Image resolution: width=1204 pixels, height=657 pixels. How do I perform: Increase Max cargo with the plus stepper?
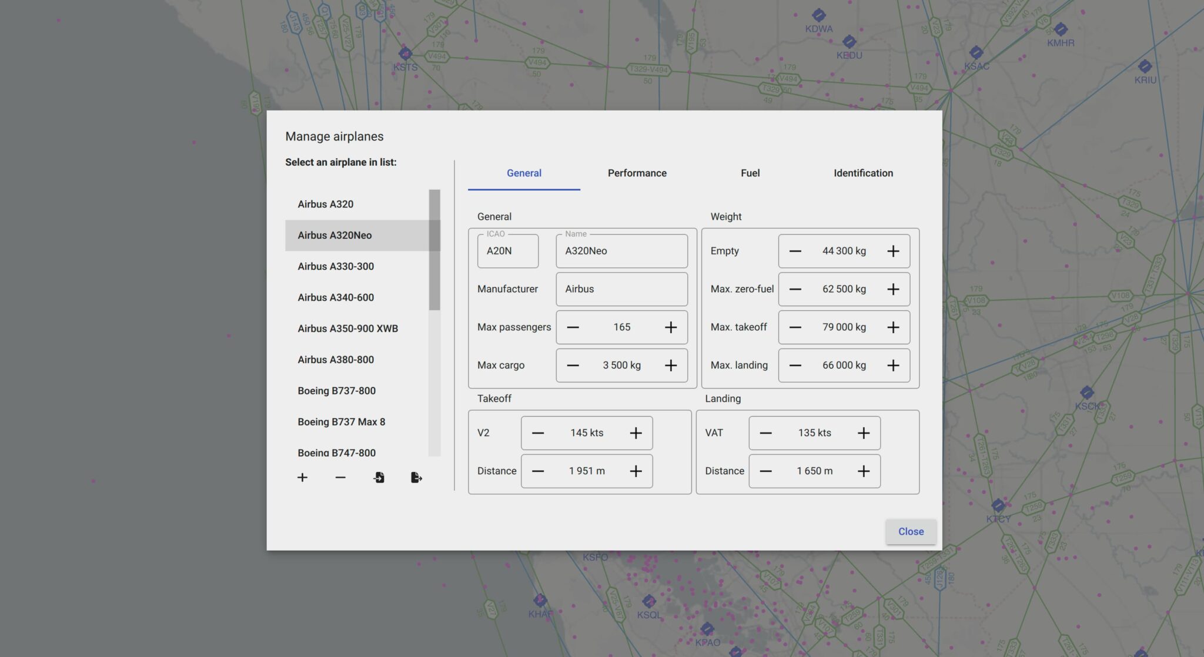[x=670, y=365]
